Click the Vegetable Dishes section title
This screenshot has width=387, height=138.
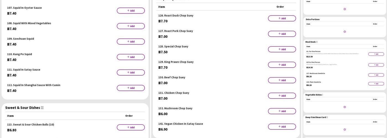tap(314, 95)
